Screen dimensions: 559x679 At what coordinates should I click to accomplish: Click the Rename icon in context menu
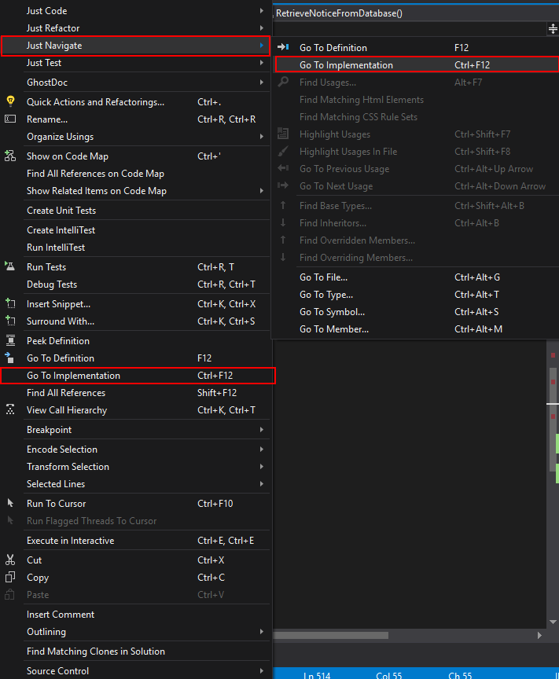[x=10, y=119]
